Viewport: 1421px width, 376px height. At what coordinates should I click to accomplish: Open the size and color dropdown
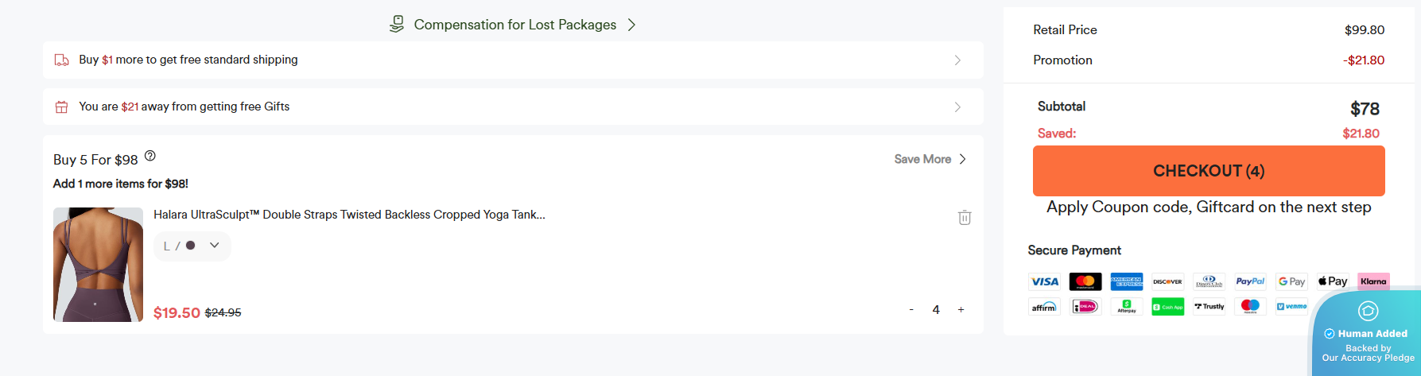(x=192, y=246)
